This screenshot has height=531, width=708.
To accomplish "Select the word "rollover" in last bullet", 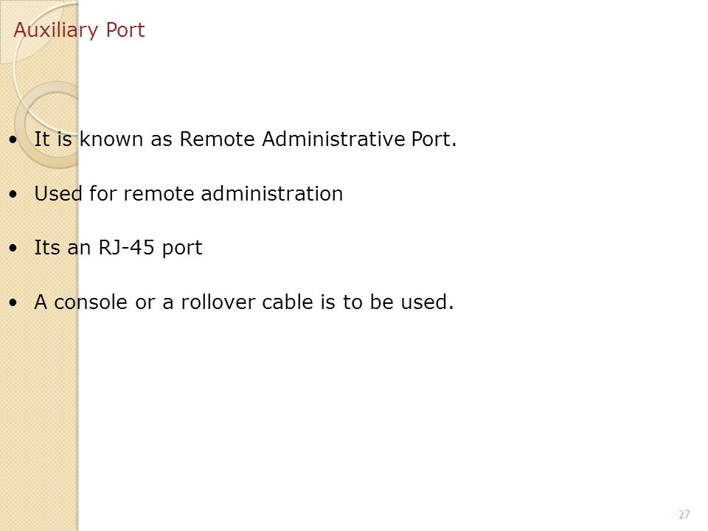I will point(218,302).
